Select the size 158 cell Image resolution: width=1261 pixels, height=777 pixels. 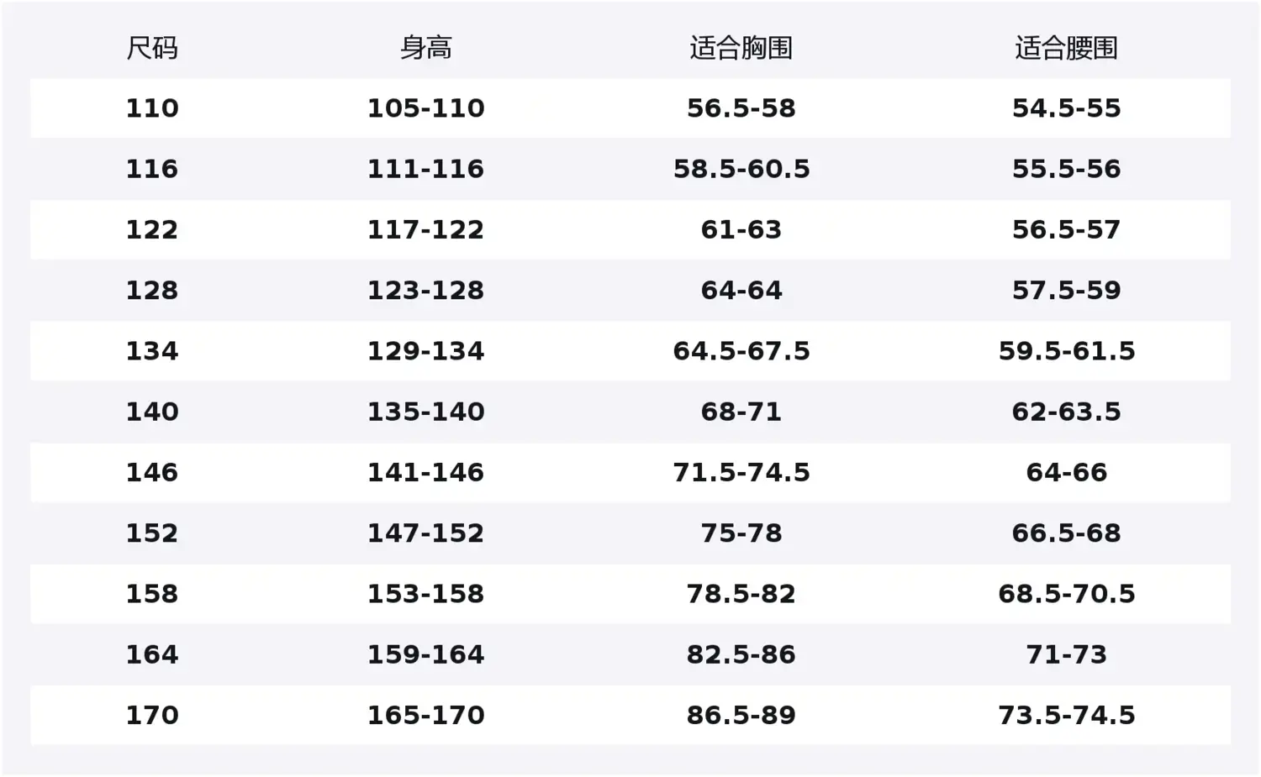(x=152, y=594)
